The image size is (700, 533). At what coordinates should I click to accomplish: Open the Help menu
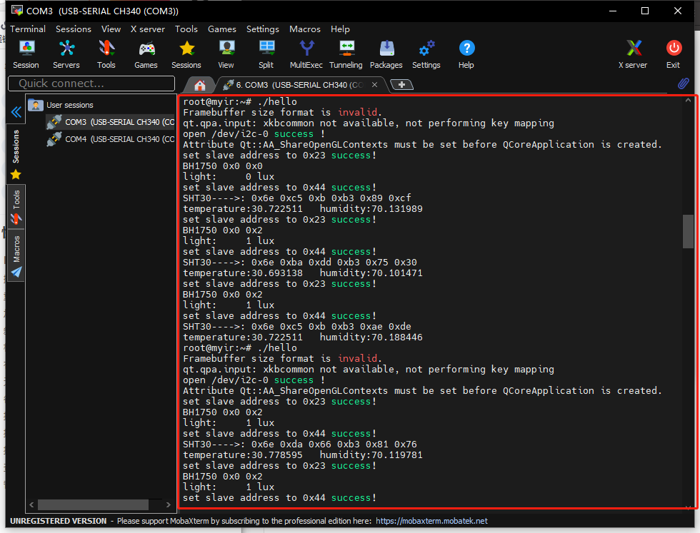coord(340,29)
